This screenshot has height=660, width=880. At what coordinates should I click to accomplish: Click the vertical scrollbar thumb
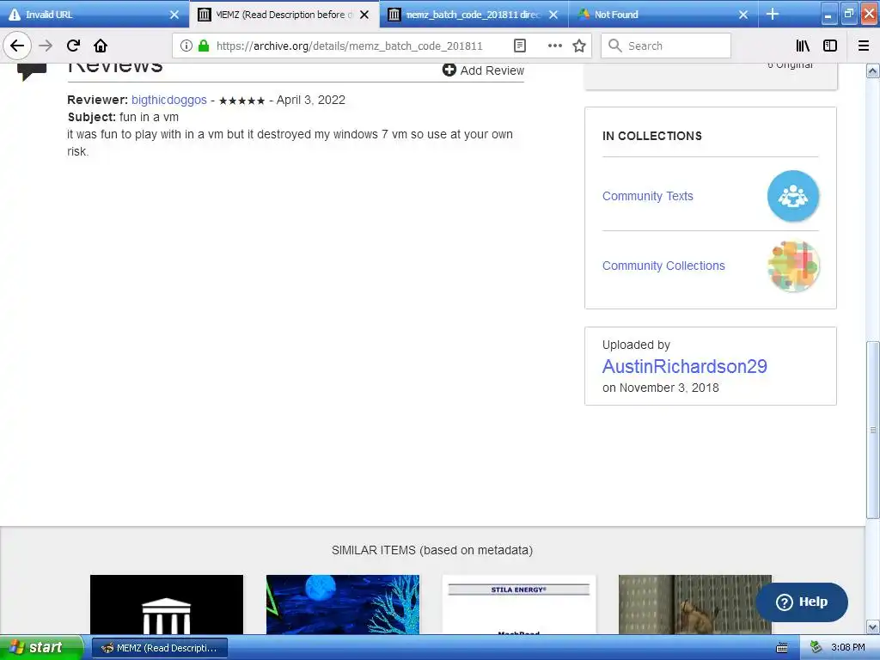click(x=873, y=430)
